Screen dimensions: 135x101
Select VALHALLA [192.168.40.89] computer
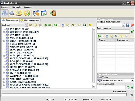[x=24, y=76]
